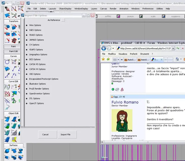Select the Blend Curve tool under Curves
The width and height of the screenshot is (185, 161).
pos(14,75)
